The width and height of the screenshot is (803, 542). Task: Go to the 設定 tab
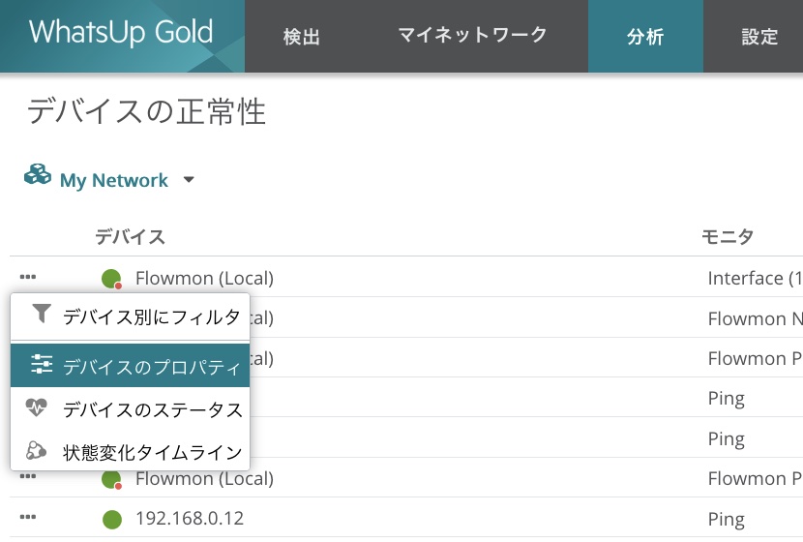pos(759,37)
